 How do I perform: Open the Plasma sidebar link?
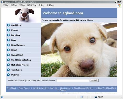[14, 30]
